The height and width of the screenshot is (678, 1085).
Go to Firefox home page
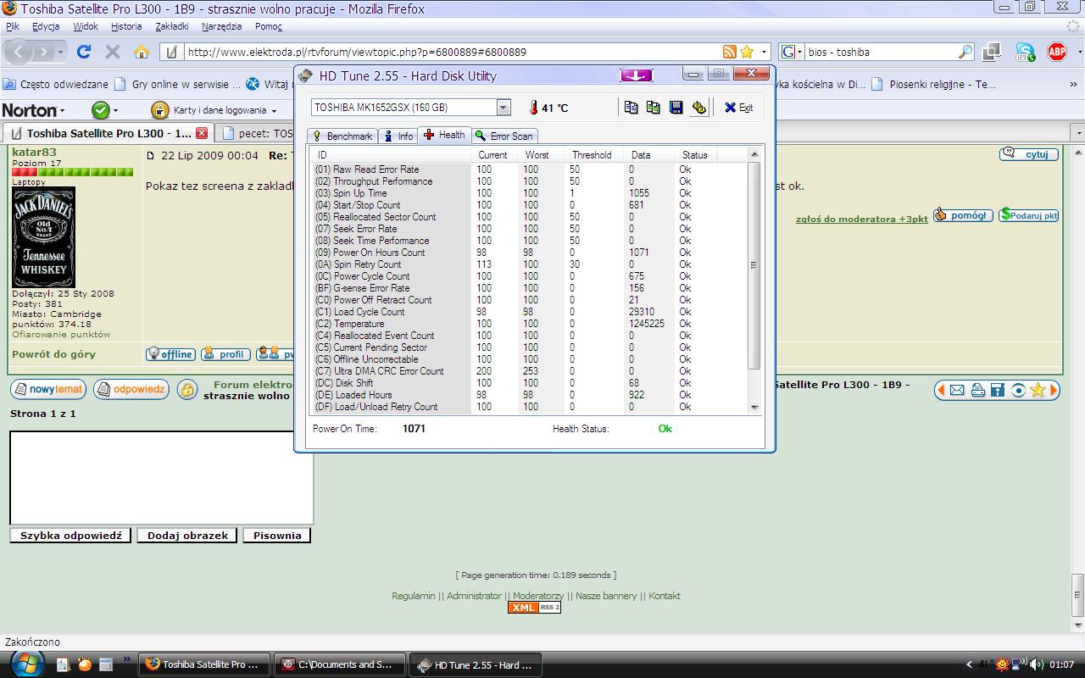pos(142,52)
